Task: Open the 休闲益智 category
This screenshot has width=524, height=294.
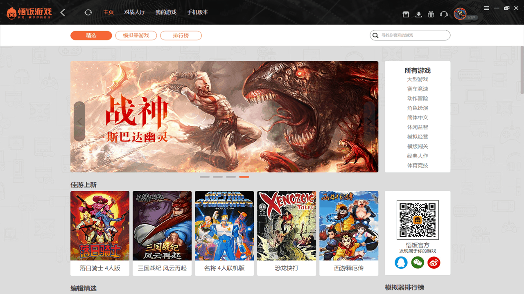Action: coord(418,127)
